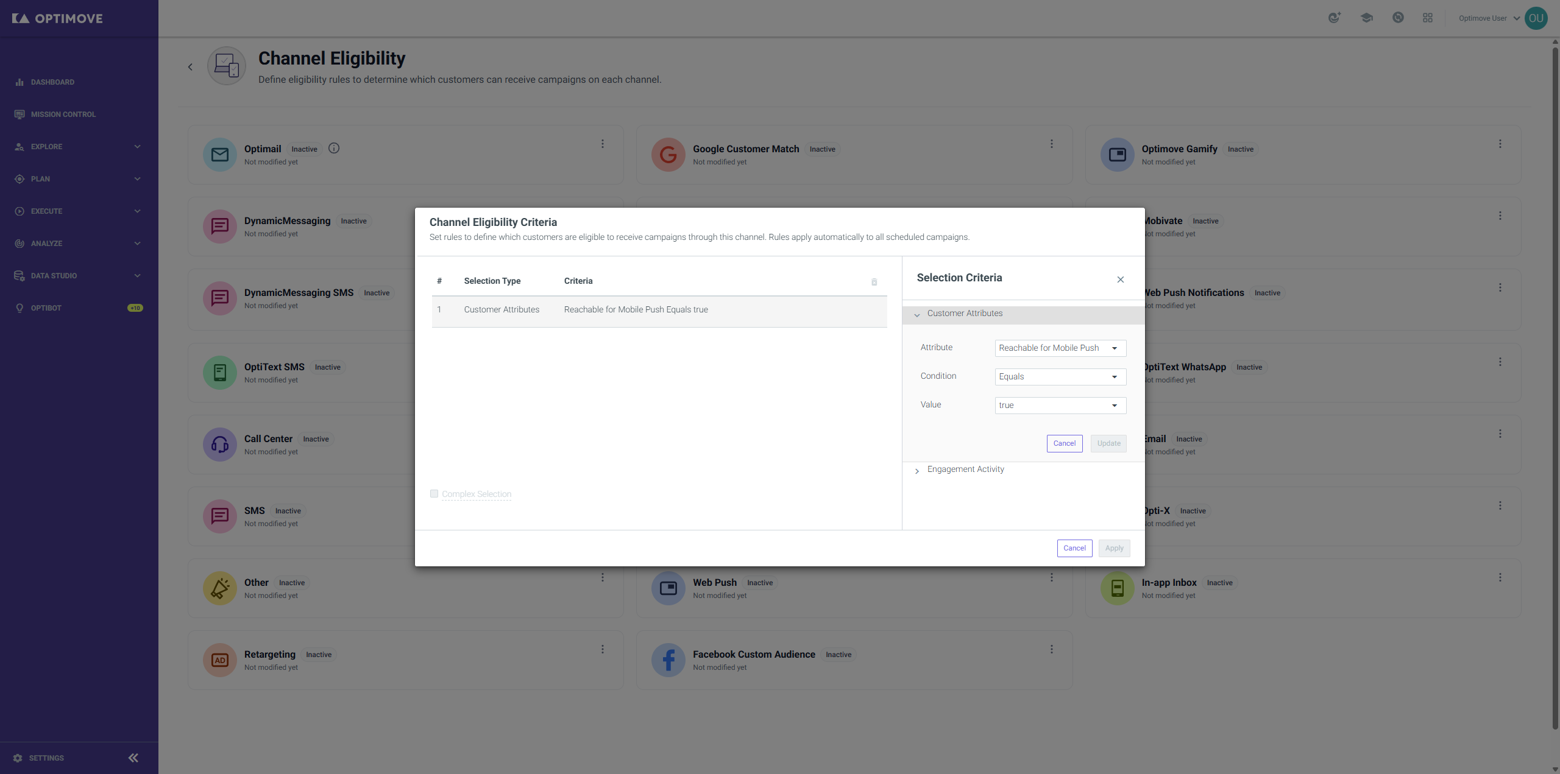This screenshot has width=1560, height=774.
Task: Open Web Push Notifications options menu
Action: [1500, 287]
